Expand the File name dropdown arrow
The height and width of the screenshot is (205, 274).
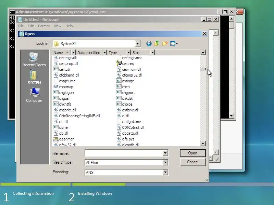[x=165, y=153]
